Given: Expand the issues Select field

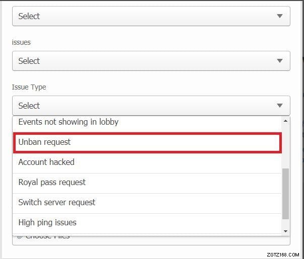Looking at the screenshot, I should tap(151, 61).
